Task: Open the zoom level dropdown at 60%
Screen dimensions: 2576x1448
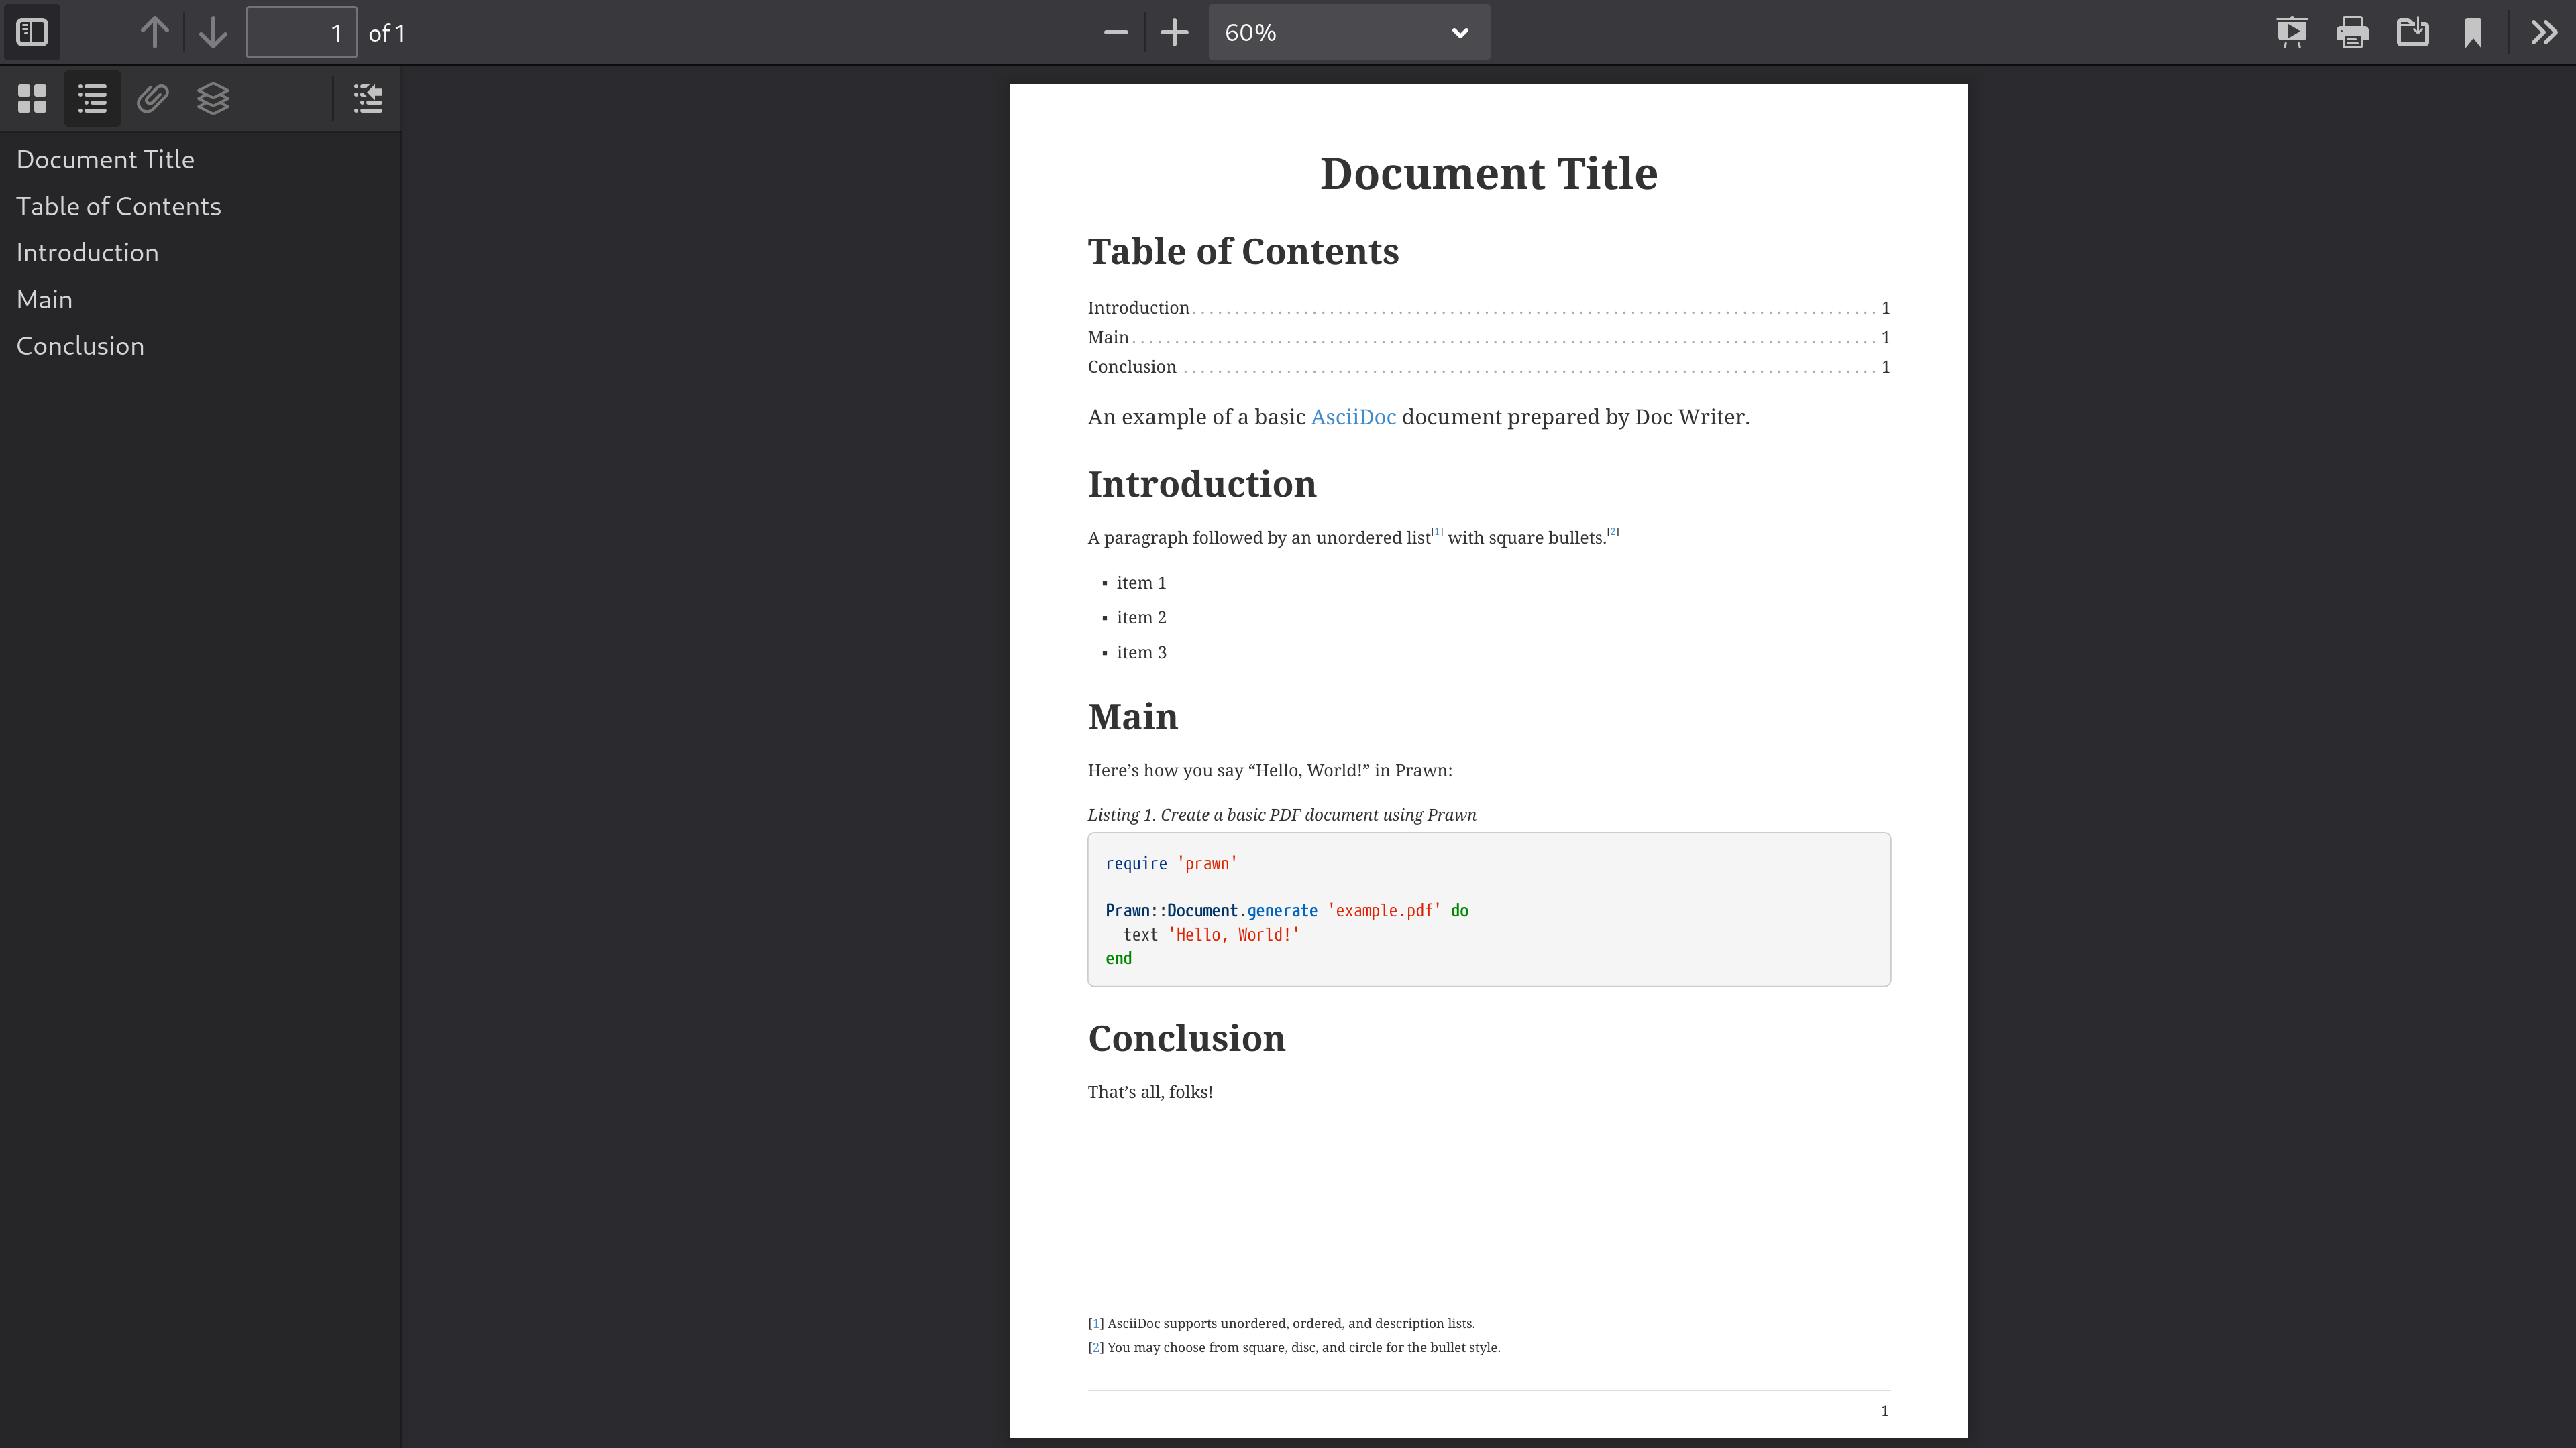Action: pyautogui.click(x=1350, y=32)
